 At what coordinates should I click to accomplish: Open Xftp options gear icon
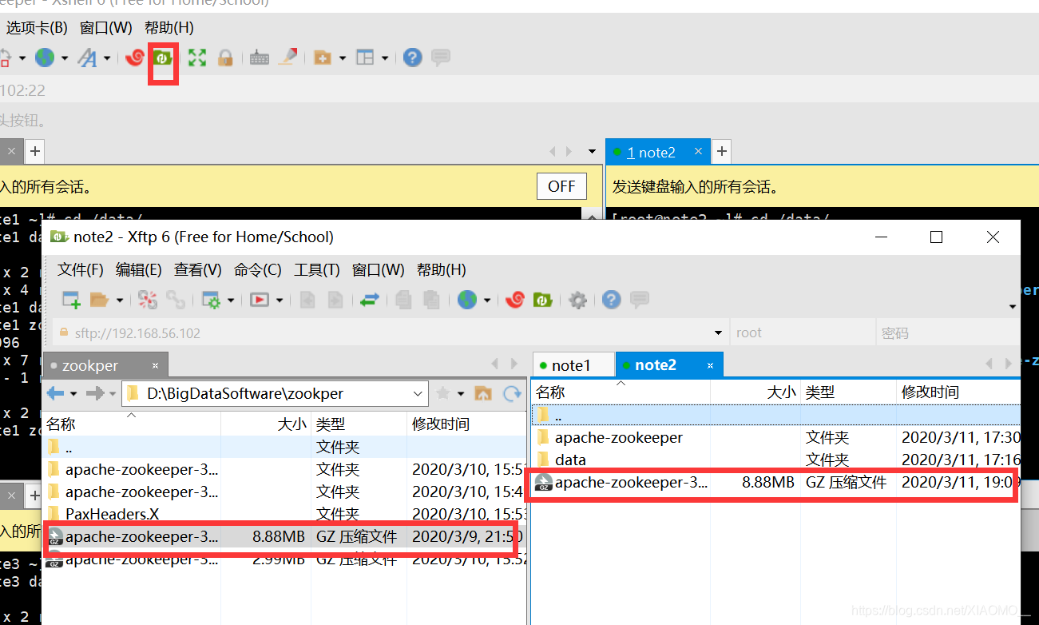[577, 300]
